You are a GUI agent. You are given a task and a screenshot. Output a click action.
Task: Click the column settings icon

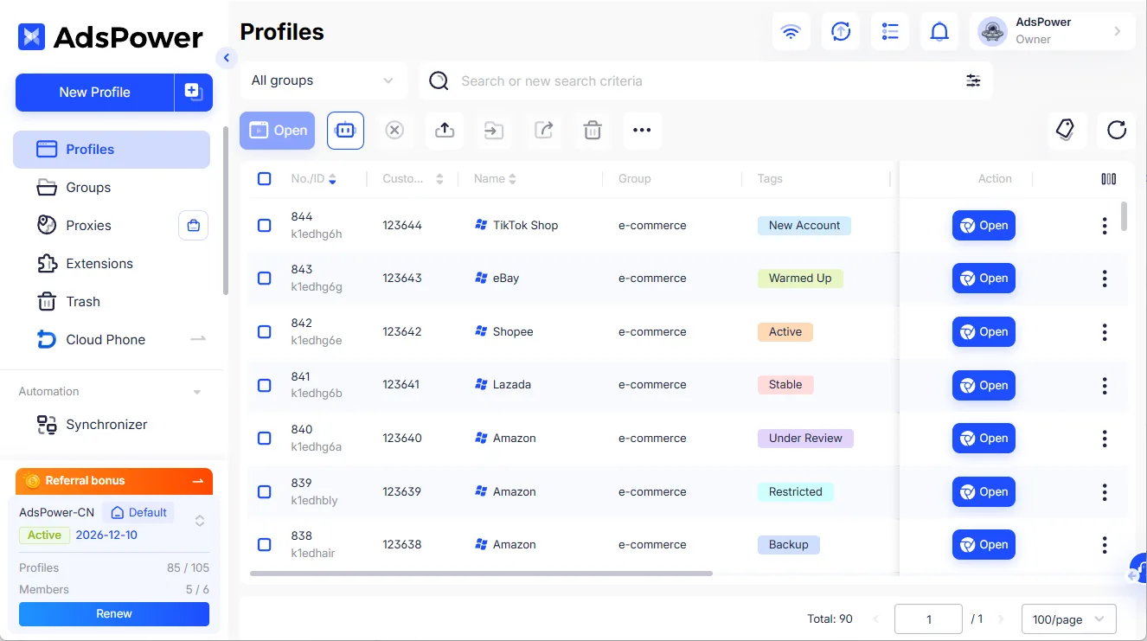point(1108,179)
